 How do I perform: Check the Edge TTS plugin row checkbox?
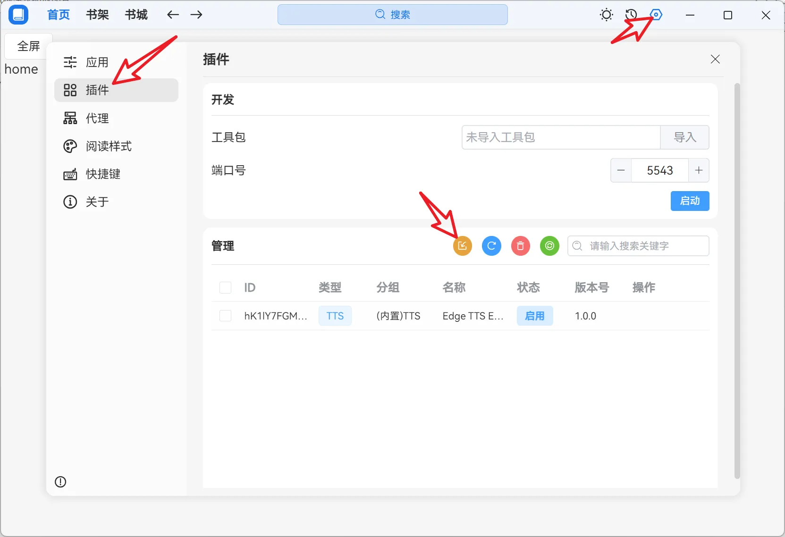(x=225, y=316)
